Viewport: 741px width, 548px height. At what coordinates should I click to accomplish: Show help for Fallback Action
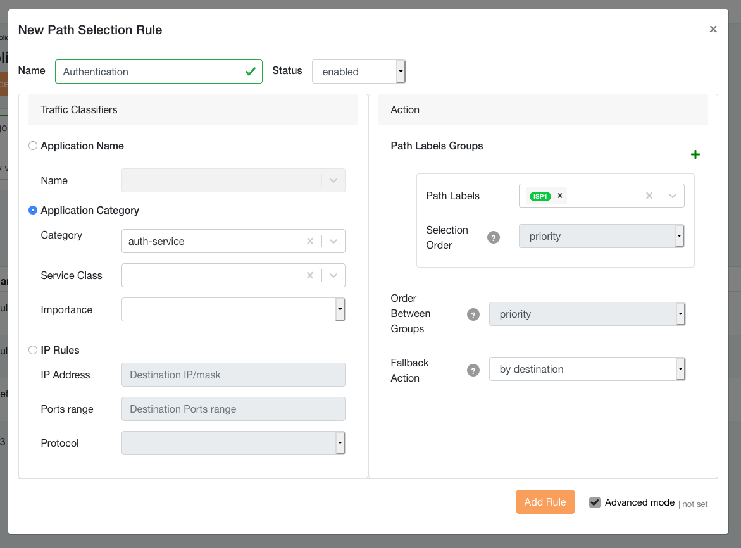point(473,370)
